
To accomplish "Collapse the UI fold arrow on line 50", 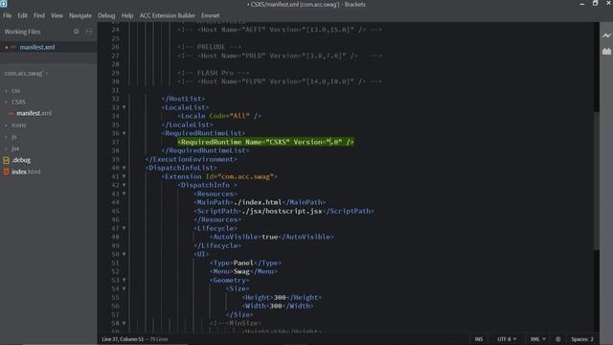I will click(x=124, y=254).
